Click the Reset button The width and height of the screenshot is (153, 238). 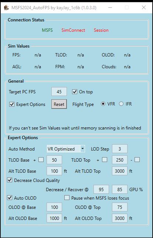pos(59,104)
